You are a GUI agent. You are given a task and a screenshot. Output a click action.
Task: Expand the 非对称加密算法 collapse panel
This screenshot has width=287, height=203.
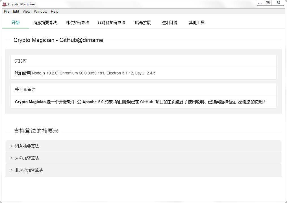point(143,170)
